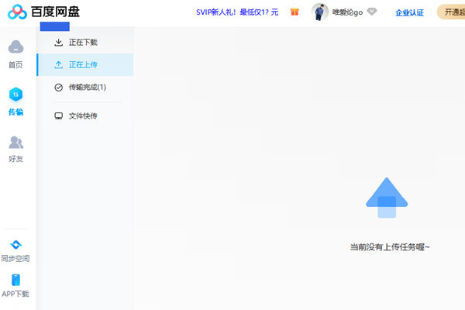Click the APP下载 label text
465x310 pixels.
pos(15,294)
